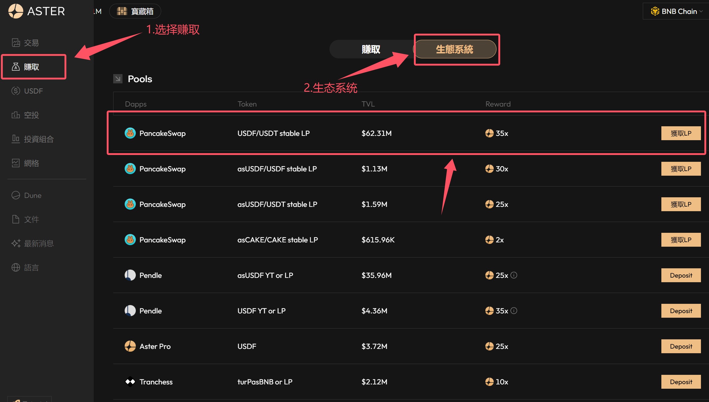Click the Tranchess dapp icon

130,382
